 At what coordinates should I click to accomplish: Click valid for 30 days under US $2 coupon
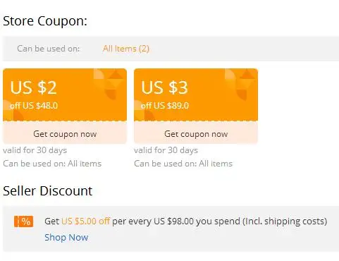(x=35, y=150)
